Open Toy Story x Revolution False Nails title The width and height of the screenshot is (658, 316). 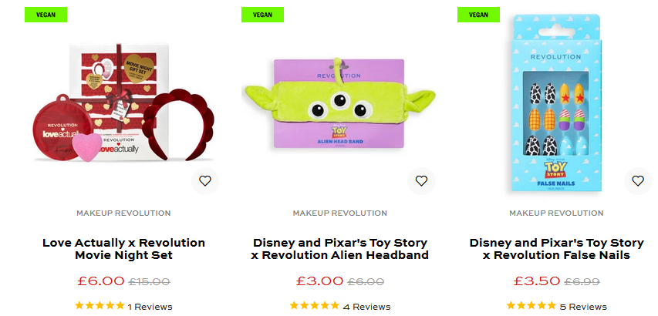coord(556,249)
